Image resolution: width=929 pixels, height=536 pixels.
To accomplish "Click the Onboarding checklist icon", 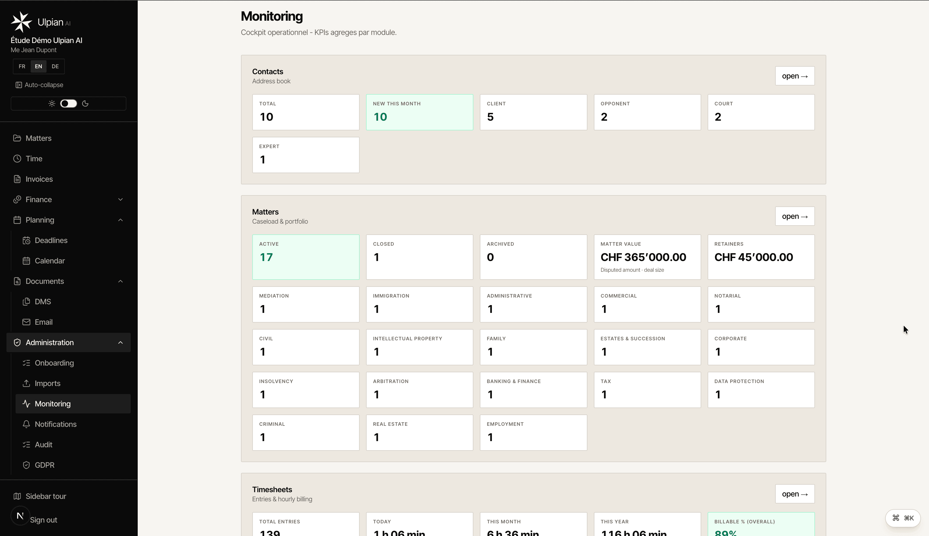I will (x=26, y=363).
